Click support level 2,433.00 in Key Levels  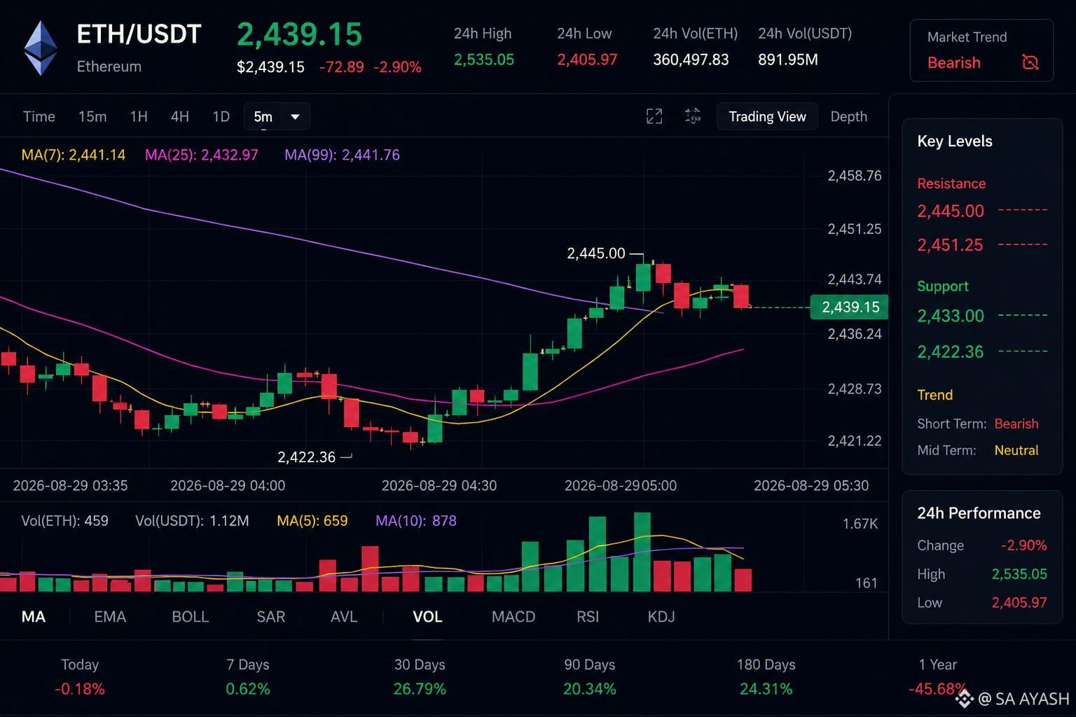point(951,316)
